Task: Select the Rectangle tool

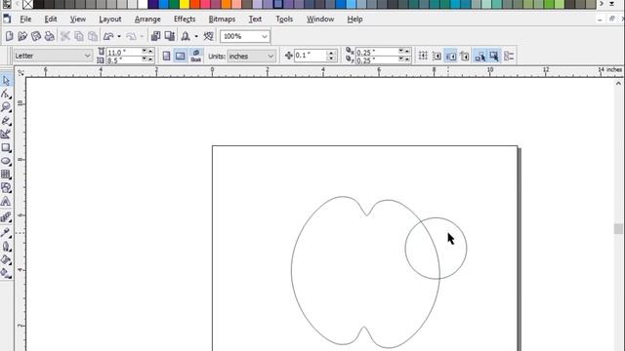Action: pos(6,147)
